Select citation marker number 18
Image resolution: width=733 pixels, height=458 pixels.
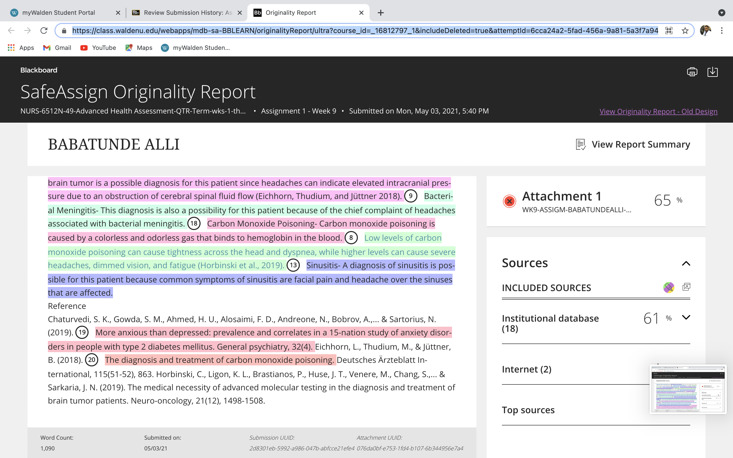tap(194, 224)
